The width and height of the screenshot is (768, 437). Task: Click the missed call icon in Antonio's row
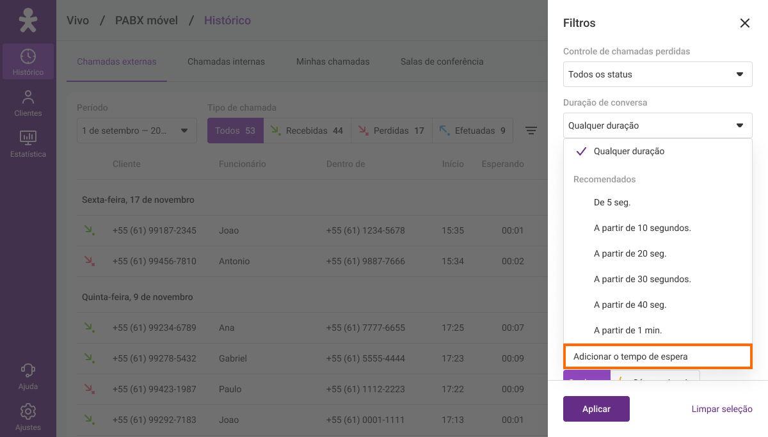(x=89, y=261)
